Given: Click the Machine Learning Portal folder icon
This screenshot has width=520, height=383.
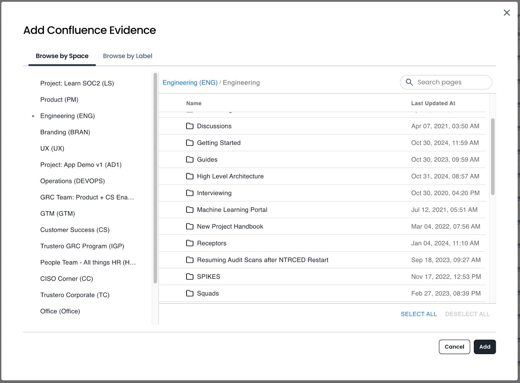Looking at the screenshot, I should [x=190, y=210].
